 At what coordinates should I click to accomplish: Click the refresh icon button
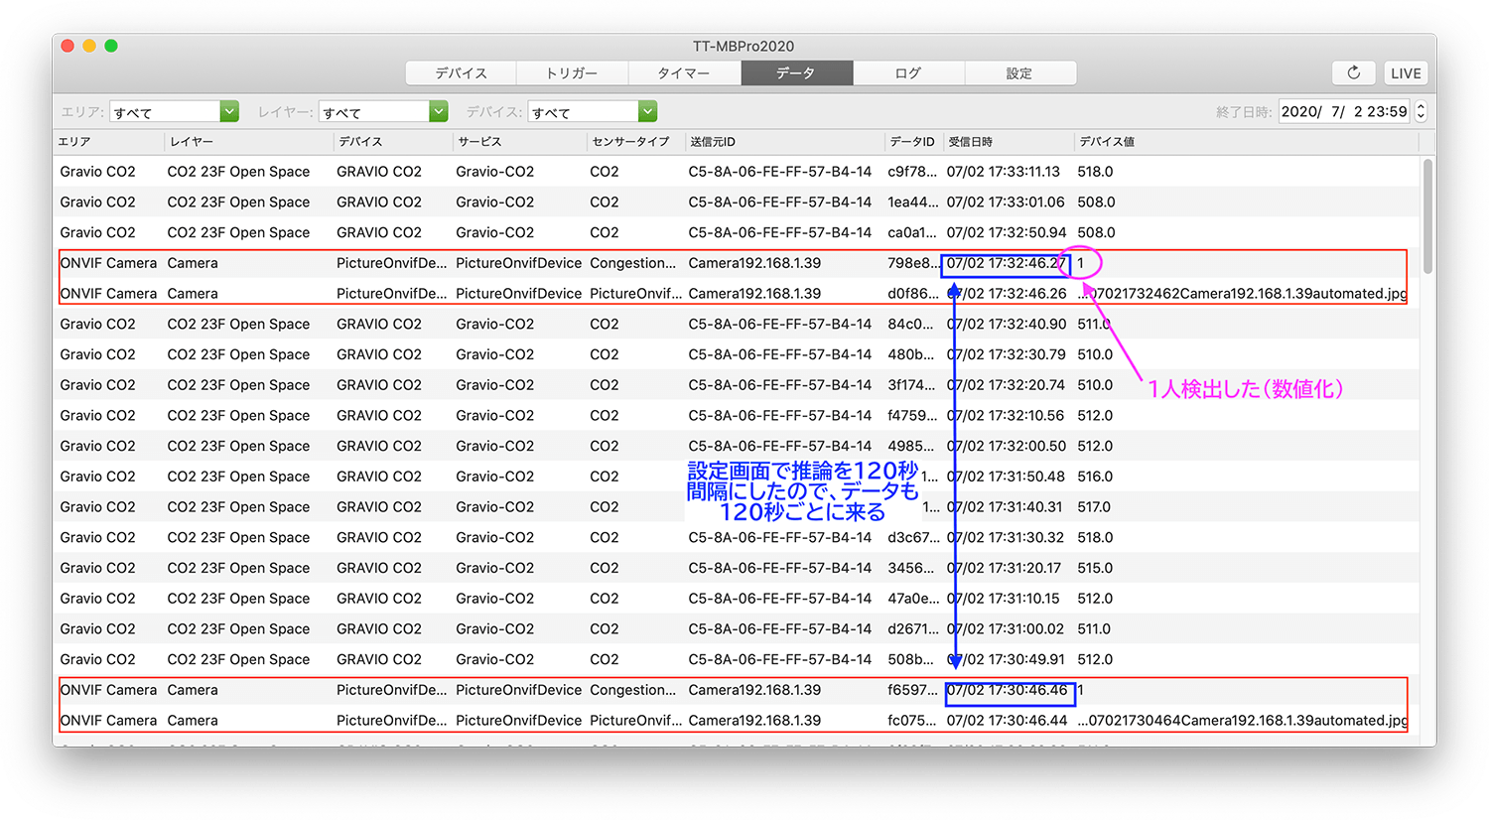[x=1354, y=72]
